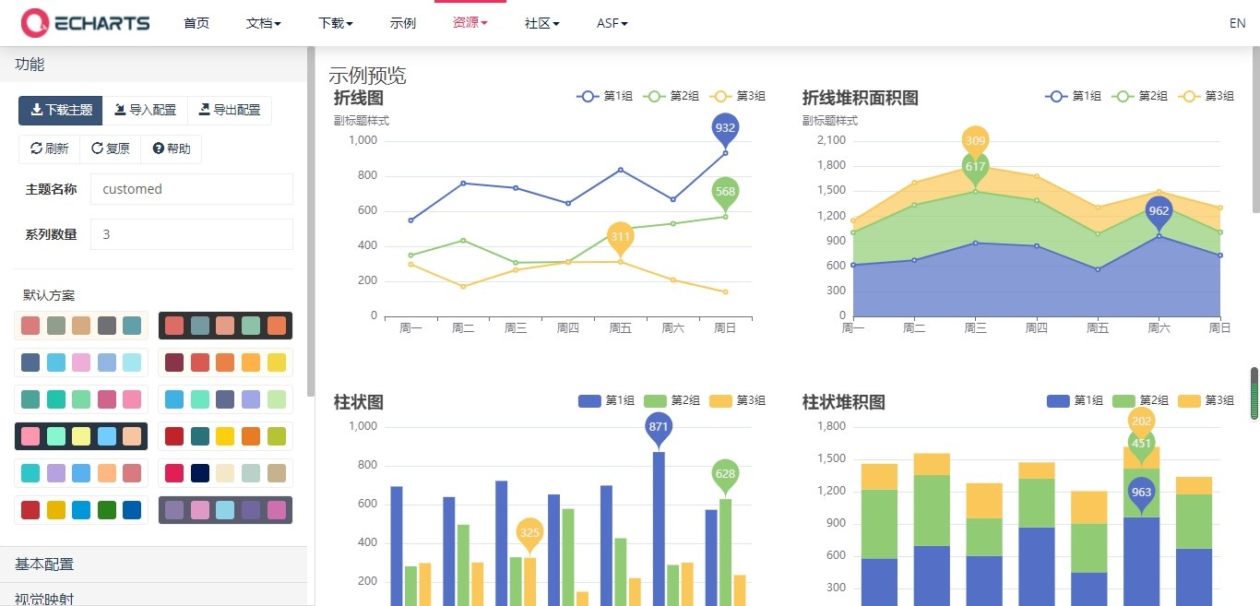The width and height of the screenshot is (1260, 606).
Task: Click the green 568 marker pin
Action: [x=725, y=194]
